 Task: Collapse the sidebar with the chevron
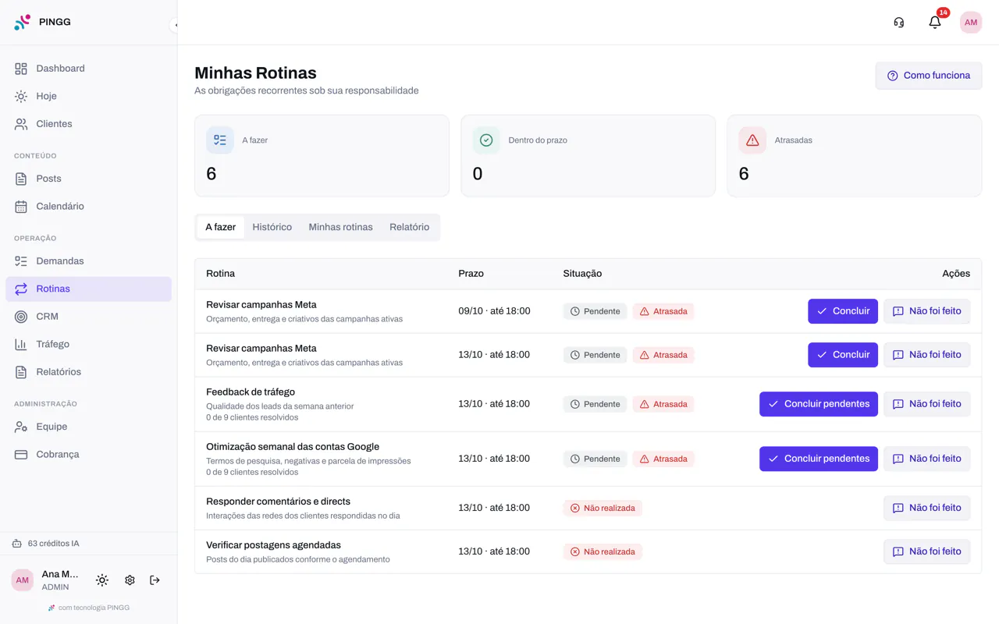[175, 25]
